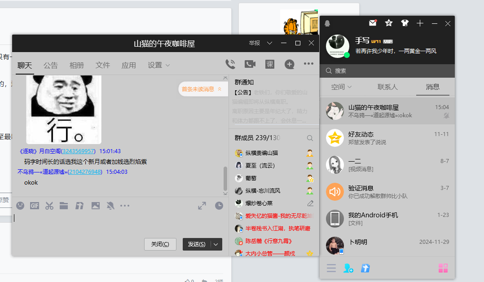Viewport: 484px width, 282px height.
Task: Toggle message do-not-disturb bell icon
Action: (x=110, y=205)
